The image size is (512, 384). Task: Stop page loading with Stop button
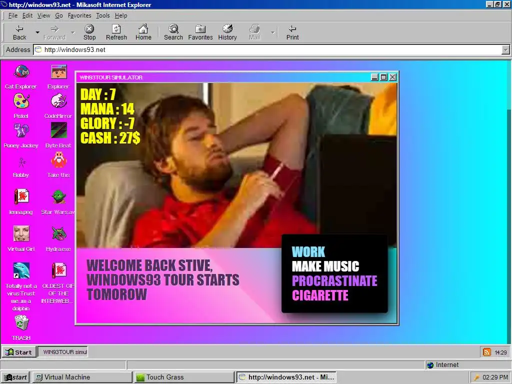click(x=89, y=32)
